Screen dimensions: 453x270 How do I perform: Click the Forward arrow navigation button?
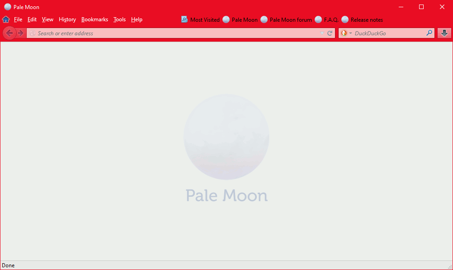[x=20, y=33]
